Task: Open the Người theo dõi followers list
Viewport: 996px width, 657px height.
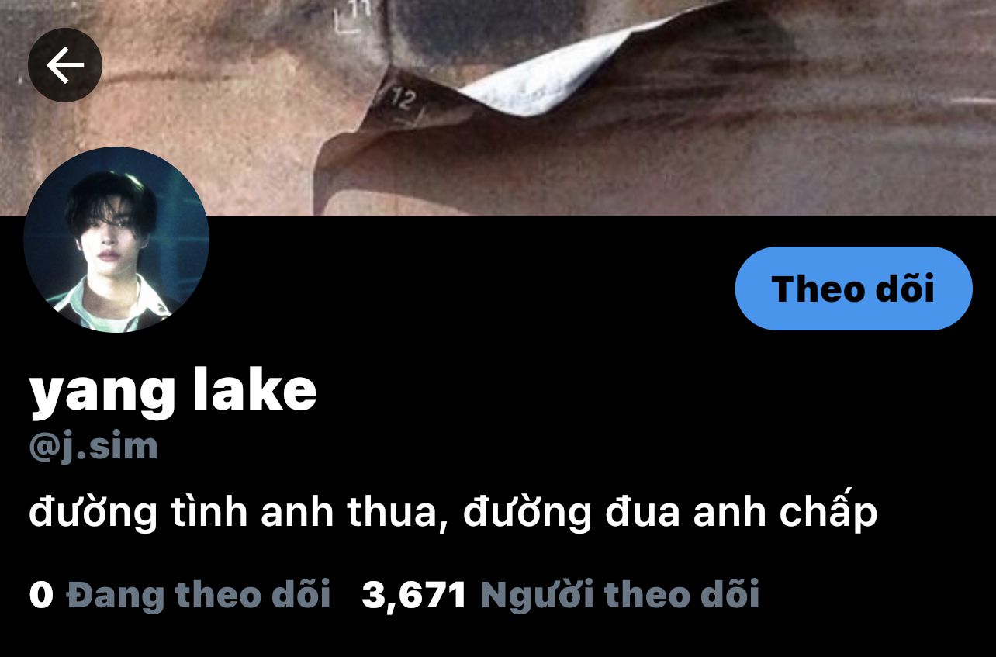Action: [x=620, y=595]
